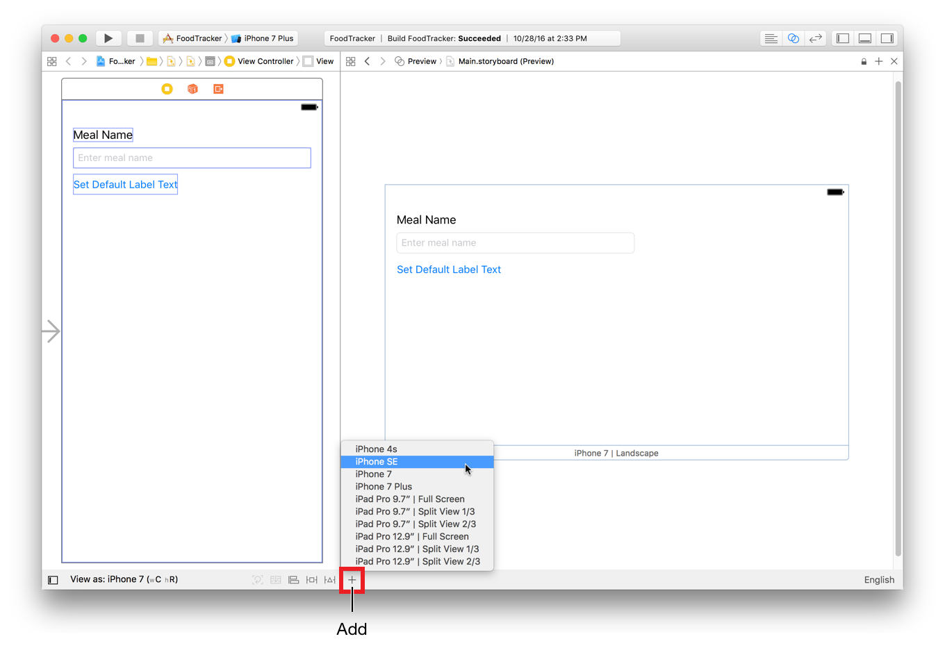Screen dimensions: 945x648
Task: Click the iPhone 7 | Landscape label
Action: [616, 453]
